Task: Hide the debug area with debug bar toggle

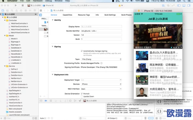Action: click(41, 101)
